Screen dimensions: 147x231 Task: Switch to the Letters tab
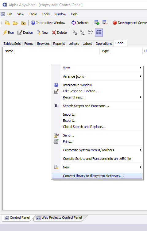tap(74, 44)
